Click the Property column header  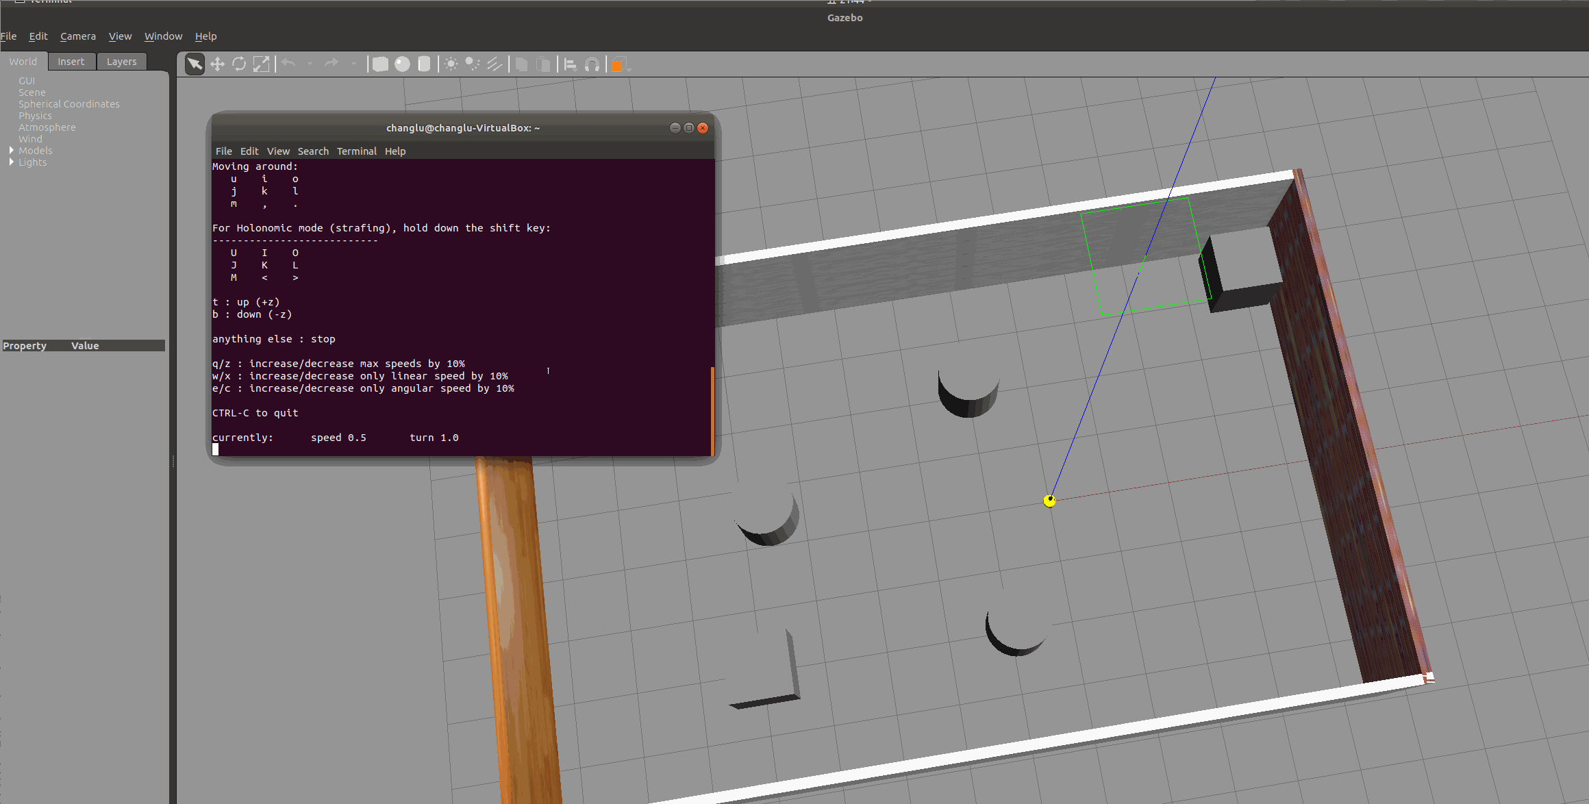25,346
